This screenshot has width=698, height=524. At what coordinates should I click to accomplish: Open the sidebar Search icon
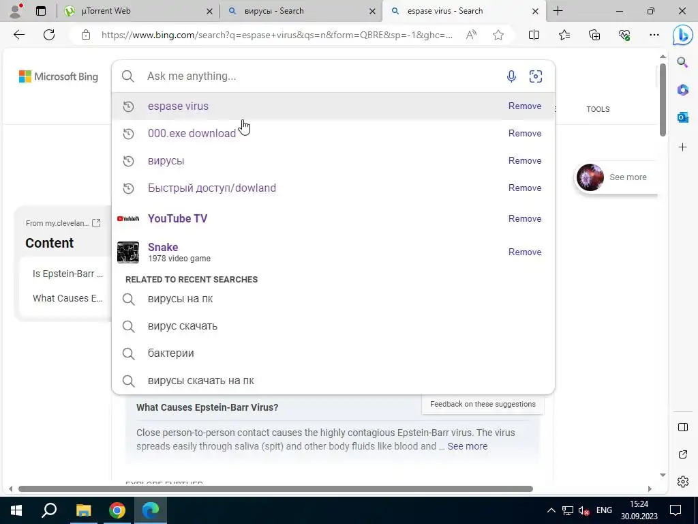682,62
